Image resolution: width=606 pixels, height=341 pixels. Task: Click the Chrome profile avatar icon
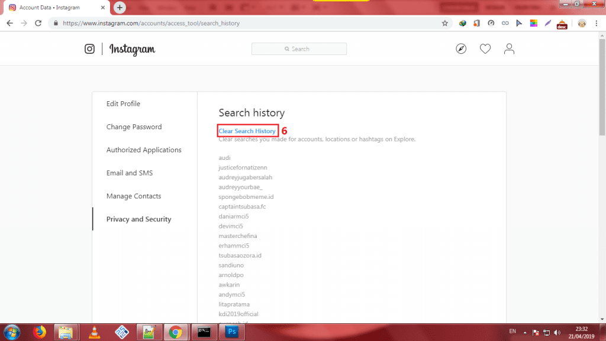[x=582, y=23]
